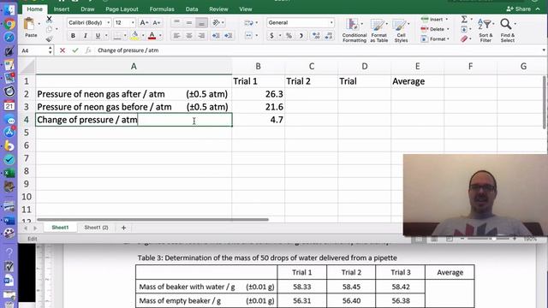Open the Calibri (Body) font dropdown

click(x=108, y=23)
